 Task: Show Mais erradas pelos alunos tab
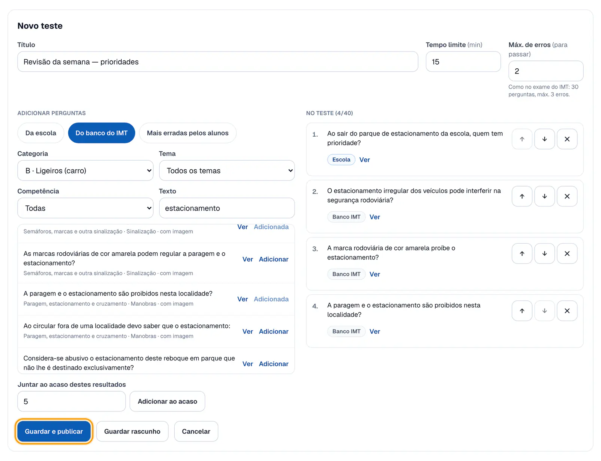(x=188, y=133)
